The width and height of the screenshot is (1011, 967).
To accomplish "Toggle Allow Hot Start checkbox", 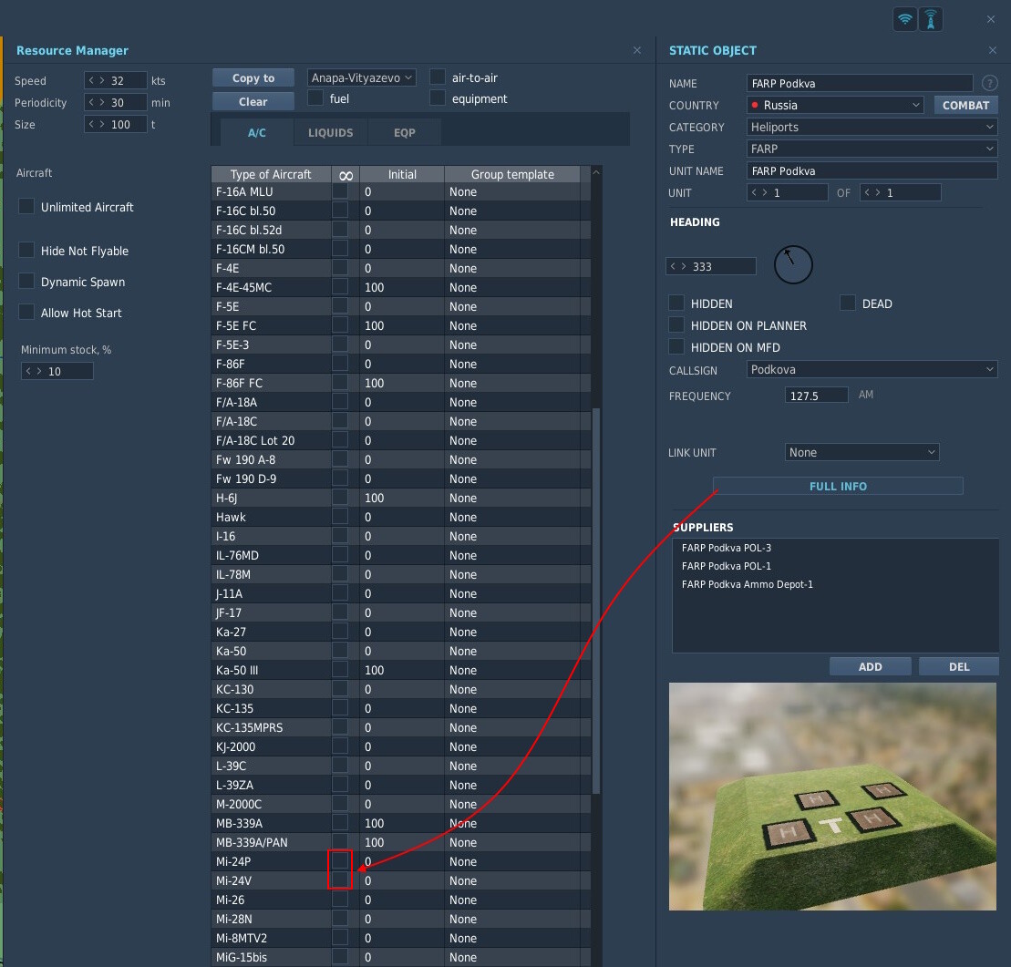I will pyautogui.click(x=26, y=312).
